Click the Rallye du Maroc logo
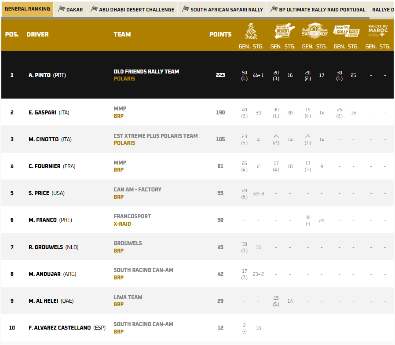Image resolution: width=395 pixels, height=345 pixels. [378, 31]
